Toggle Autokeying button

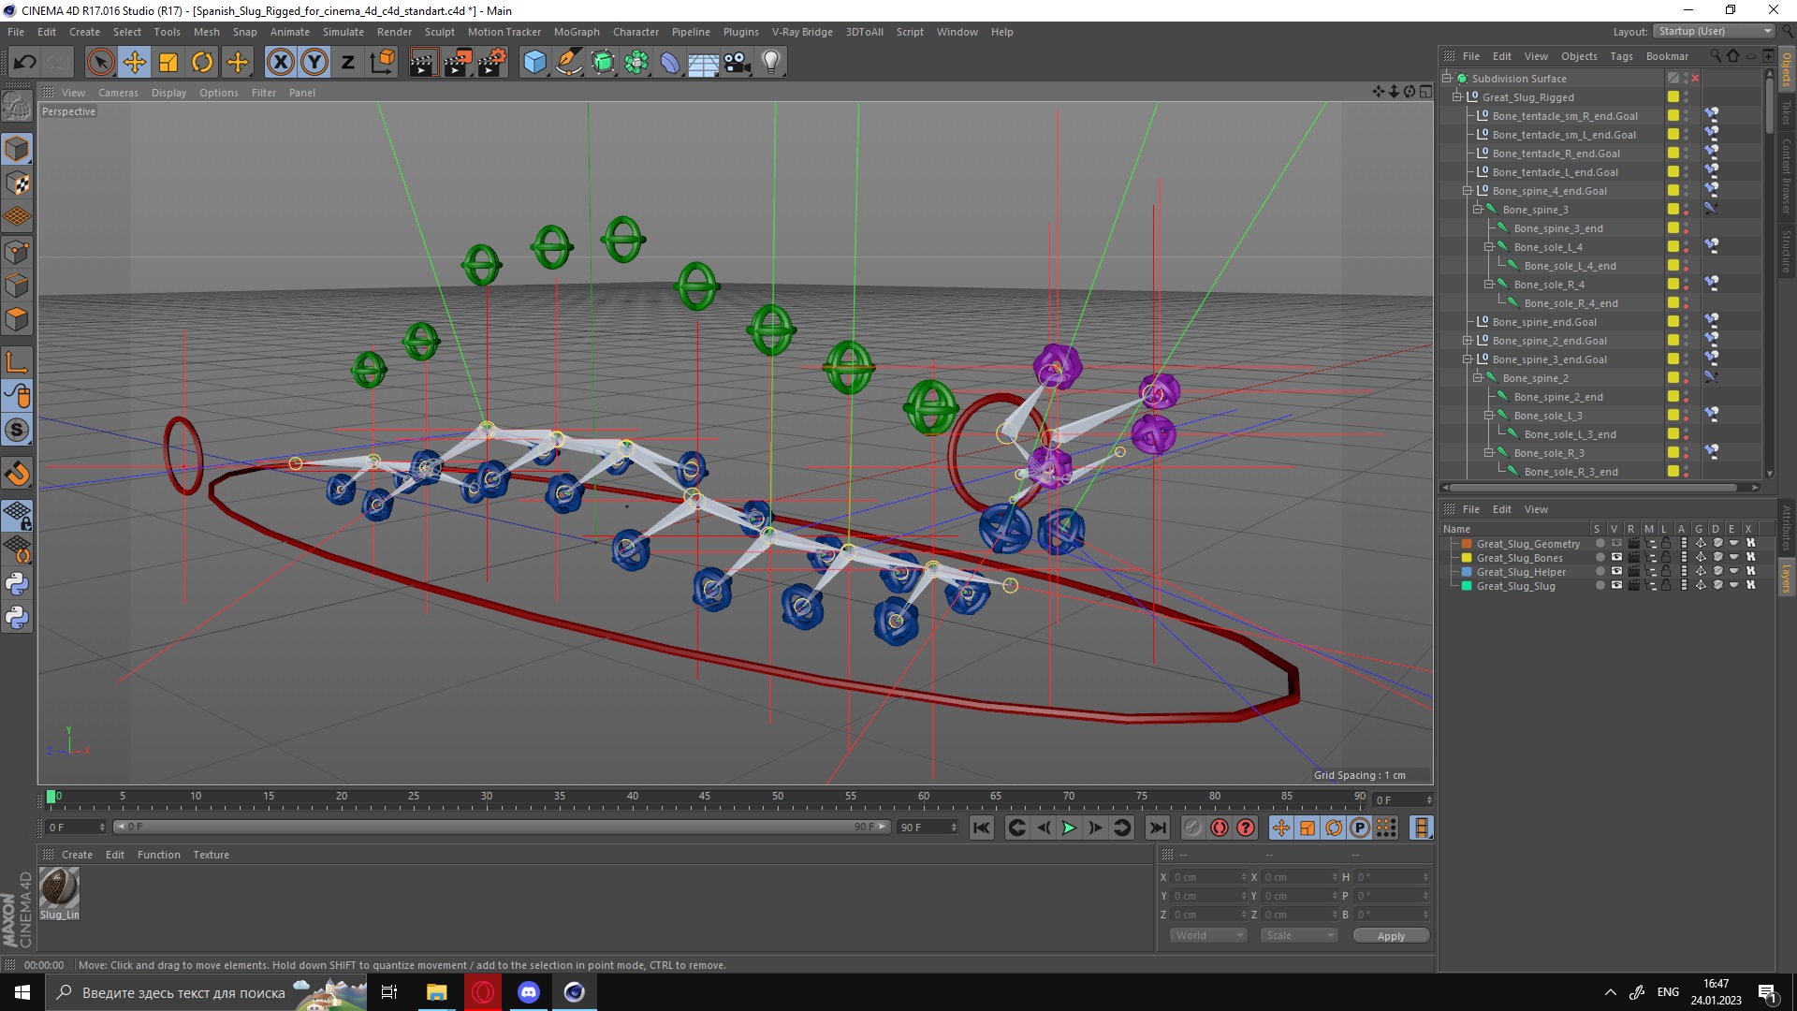click(1219, 828)
